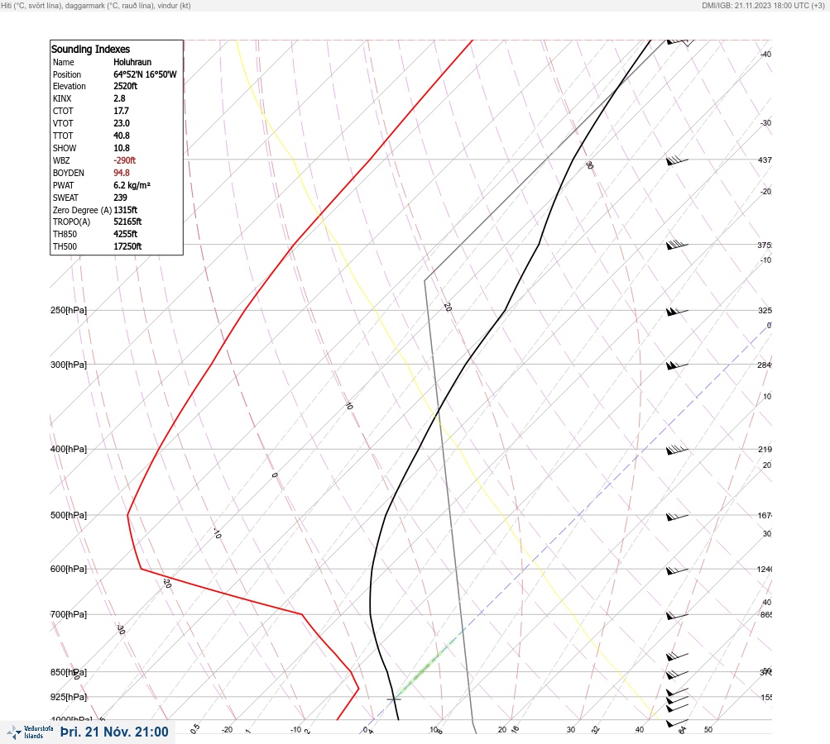The image size is (830, 744).
Task: Click the elevation value 2520ft
Action: tap(126, 86)
